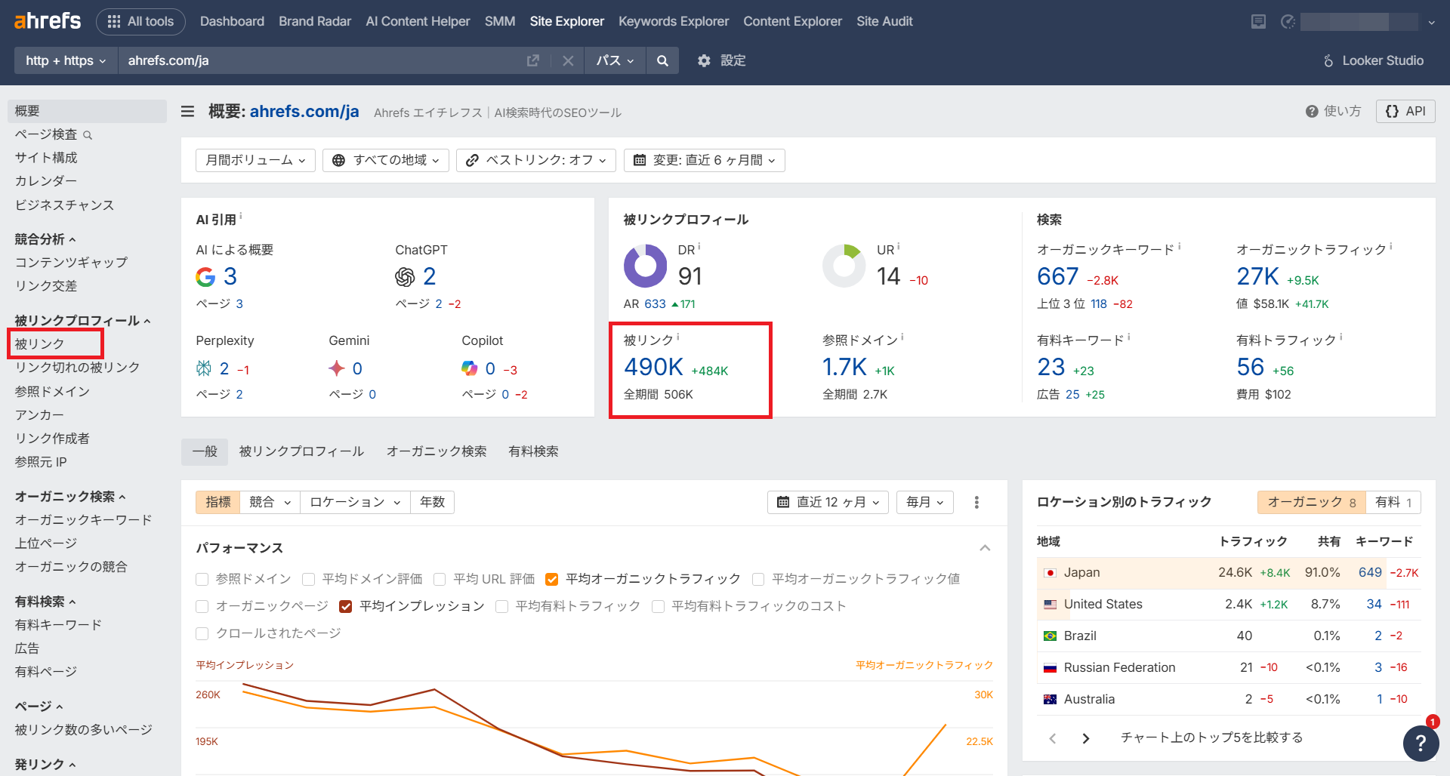Uncheck 平均オーガニックトラフィック checkbox
The width and height of the screenshot is (1450, 776).
coord(552,580)
